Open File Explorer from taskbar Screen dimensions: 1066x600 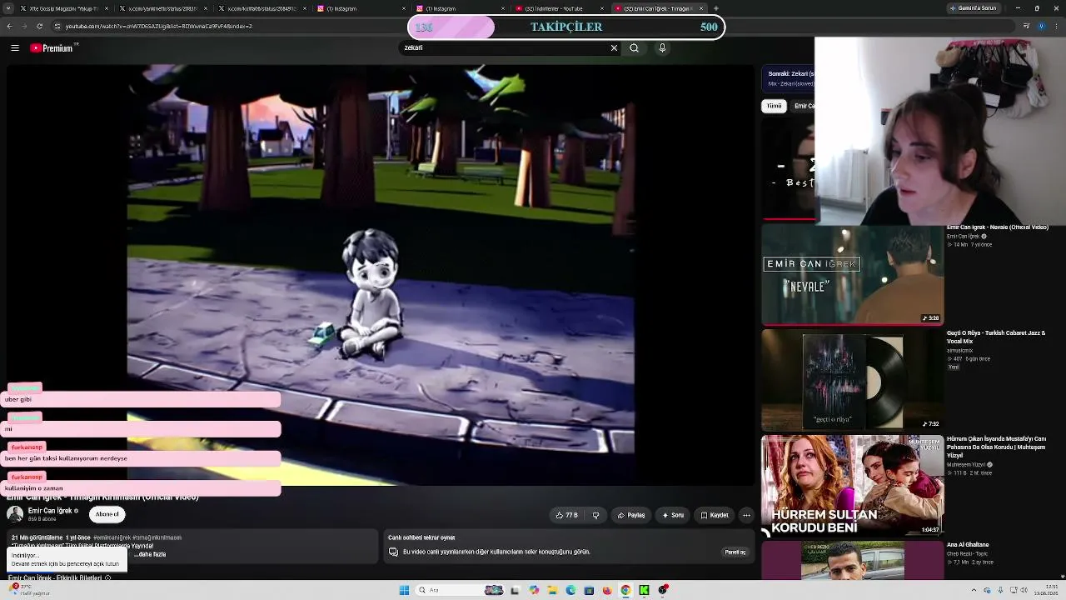pyautogui.click(x=551, y=590)
